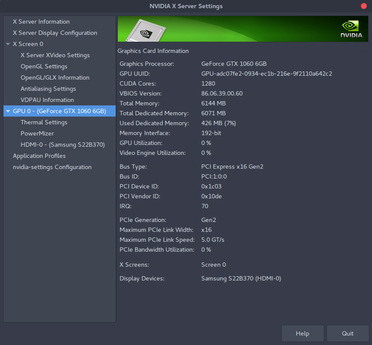The height and width of the screenshot is (345, 372).
Task: Click the Graphics Processor: label
Action: [147, 64]
